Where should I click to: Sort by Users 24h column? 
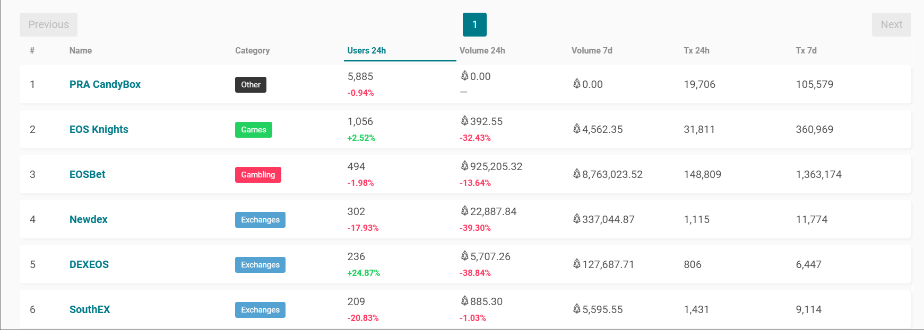[x=367, y=50]
